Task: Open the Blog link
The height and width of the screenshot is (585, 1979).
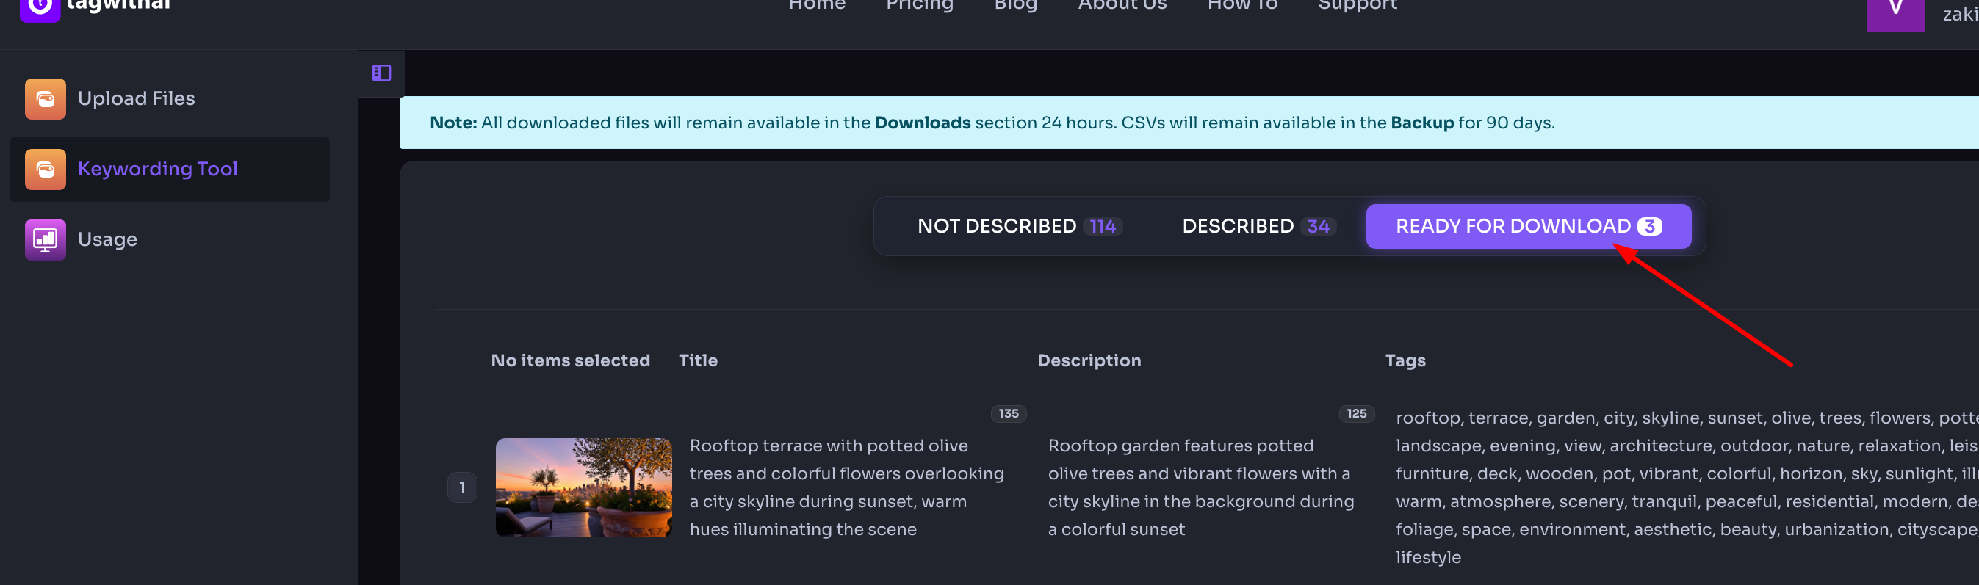Action: point(1015,6)
